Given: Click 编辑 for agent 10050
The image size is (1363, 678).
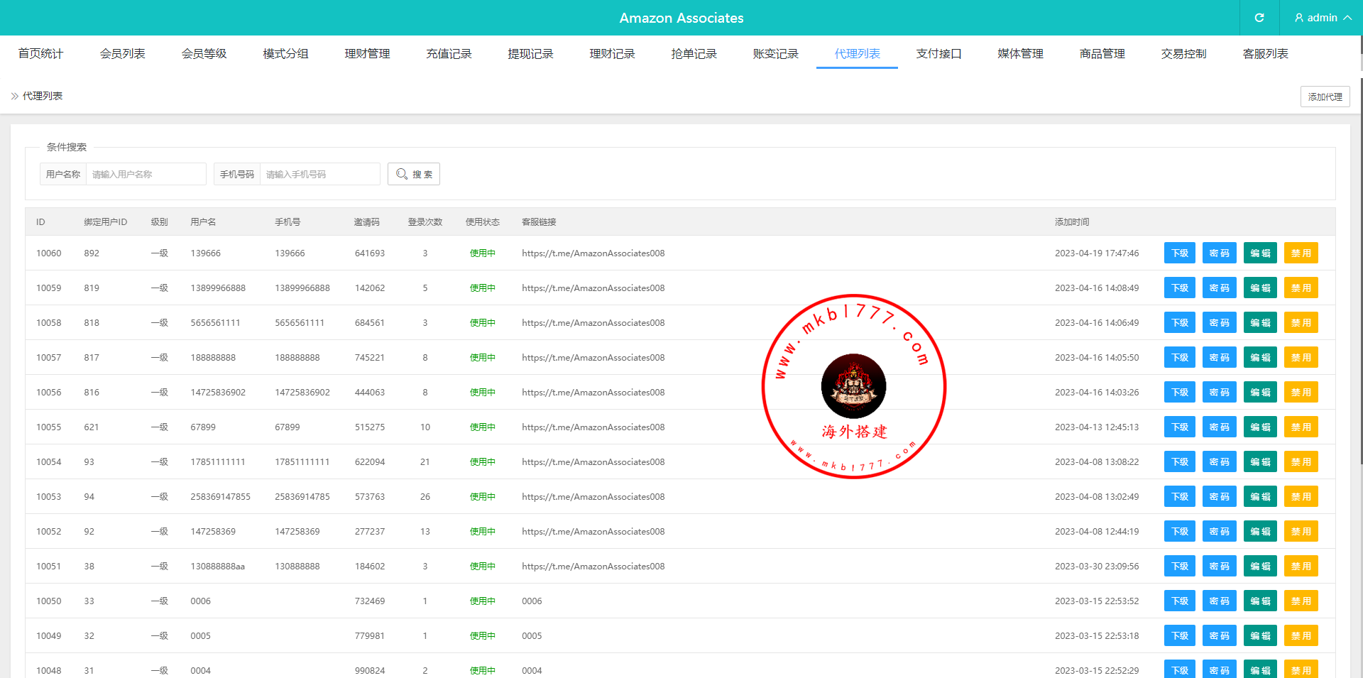Looking at the screenshot, I should [x=1260, y=601].
